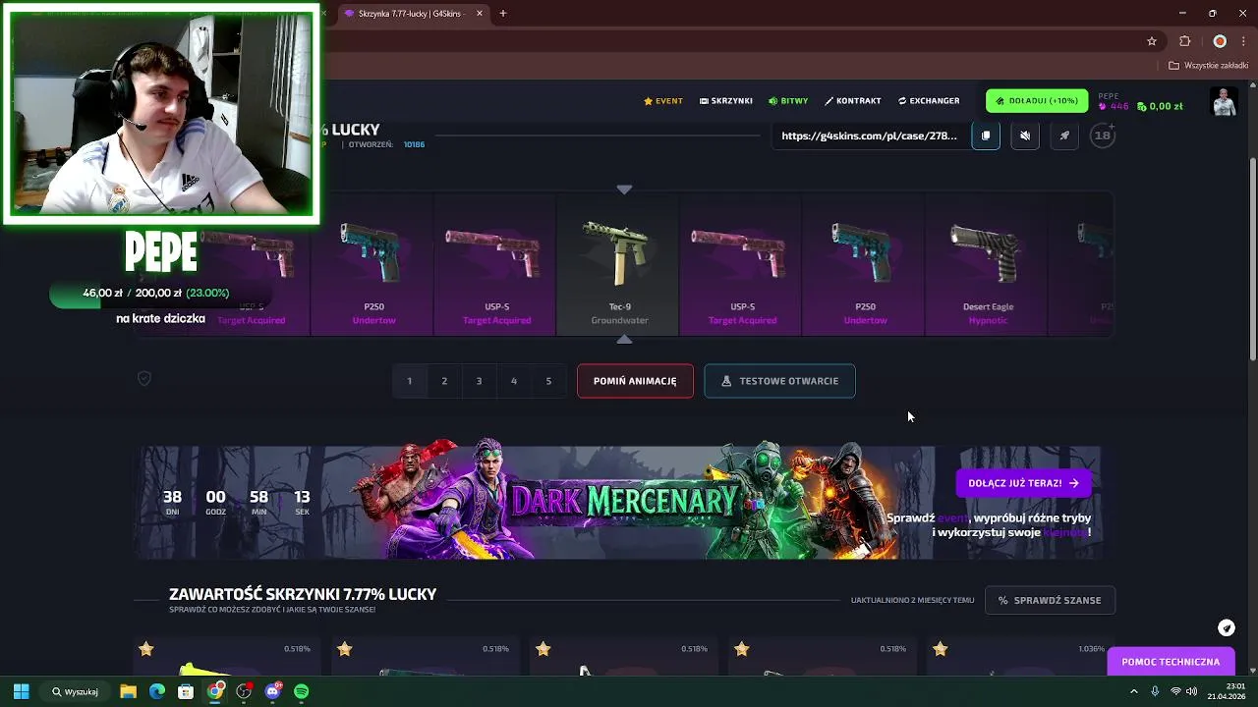Click the microphone tray icon
Viewport: 1258px width, 707px height.
(1155, 691)
